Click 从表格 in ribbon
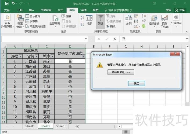The width and height of the screenshot is (190, 134). coord(31,21)
